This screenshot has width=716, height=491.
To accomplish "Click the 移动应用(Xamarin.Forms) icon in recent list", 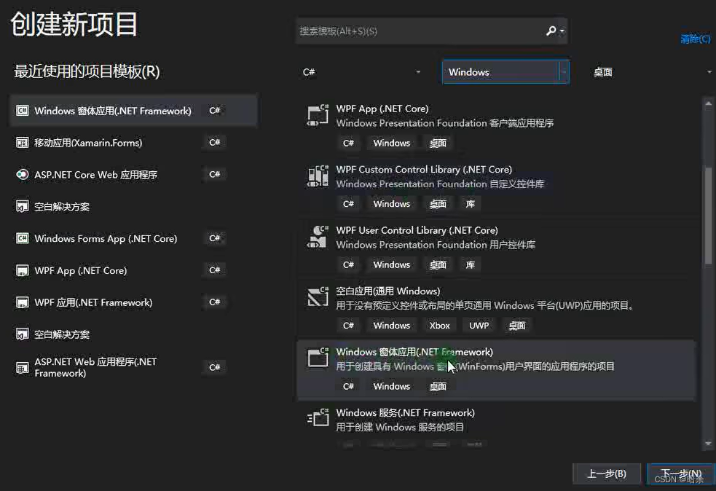I will [22, 143].
